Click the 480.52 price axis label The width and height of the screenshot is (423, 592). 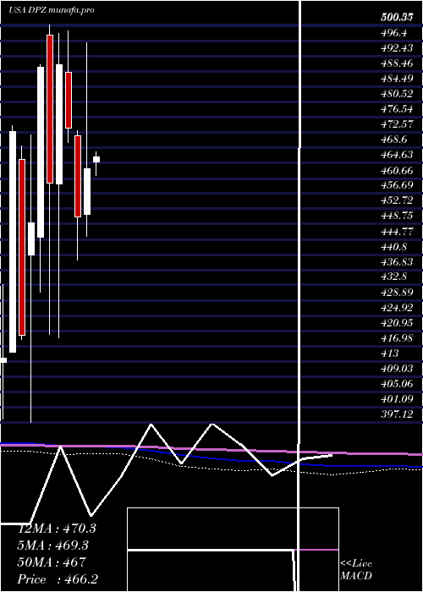pyautogui.click(x=397, y=94)
